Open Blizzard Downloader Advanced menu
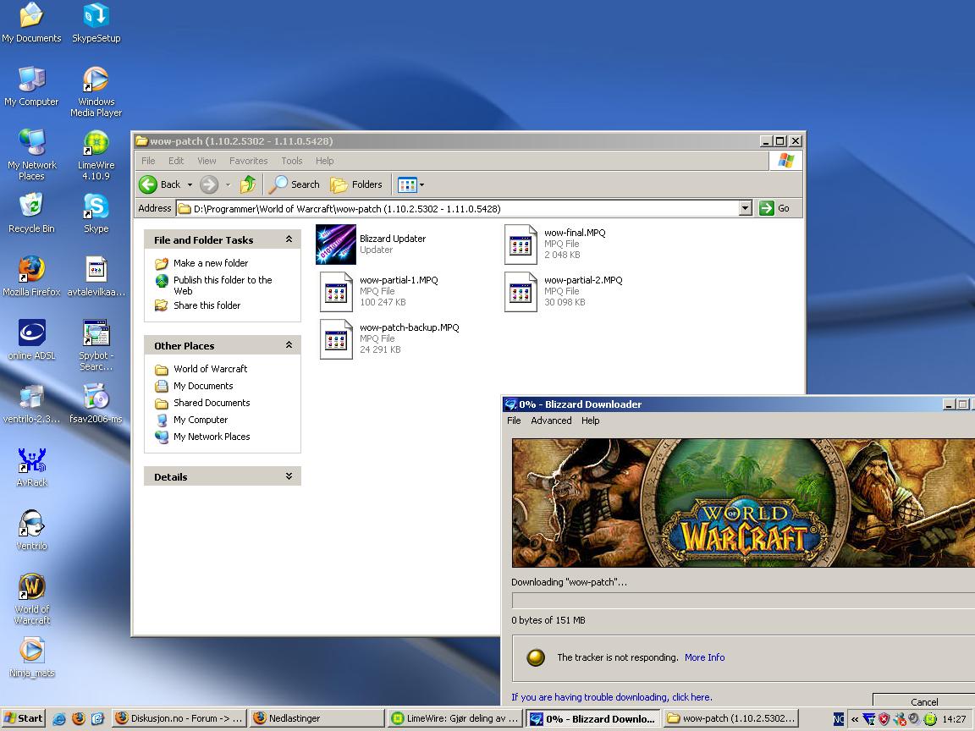This screenshot has width=975, height=731. [x=551, y=420]
